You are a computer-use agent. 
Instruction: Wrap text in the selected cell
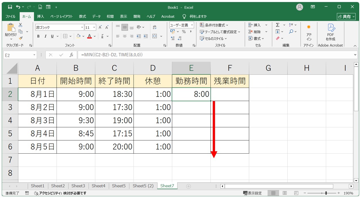tap(155, 27)
